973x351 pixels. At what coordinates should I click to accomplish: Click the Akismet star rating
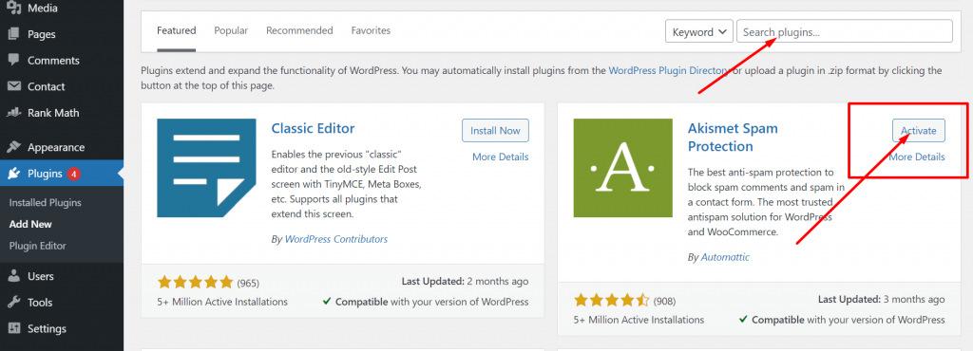pyautogui.click(x=612, y=301)
